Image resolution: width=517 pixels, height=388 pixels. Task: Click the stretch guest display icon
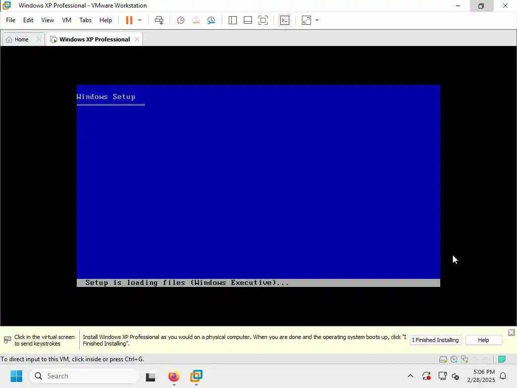coord(306,20)
